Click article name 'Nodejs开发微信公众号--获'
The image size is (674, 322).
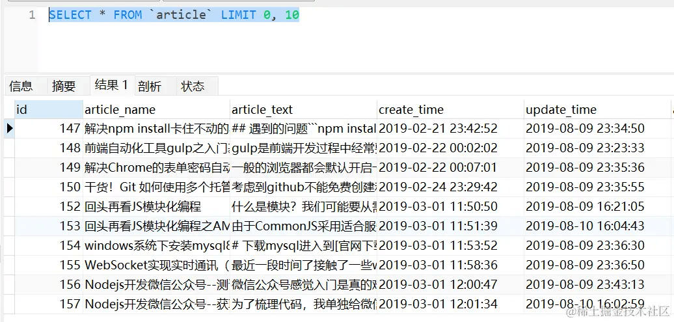coord(156,304)
